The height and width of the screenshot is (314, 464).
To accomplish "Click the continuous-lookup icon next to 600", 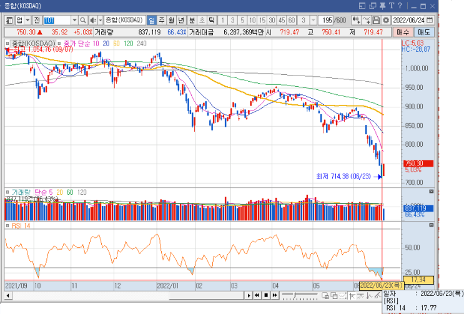I will (356, 20).
